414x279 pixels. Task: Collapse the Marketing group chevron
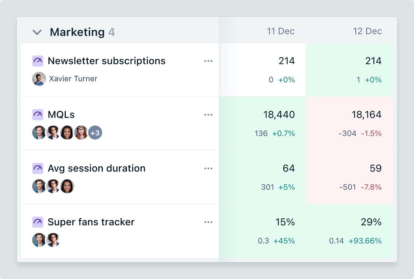[37, 32]
